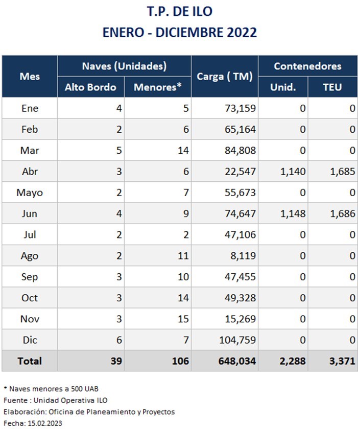Click the Fuente : Unidad Operativa ILO note
Screen dimensions: 358x429
pos(56,400)
